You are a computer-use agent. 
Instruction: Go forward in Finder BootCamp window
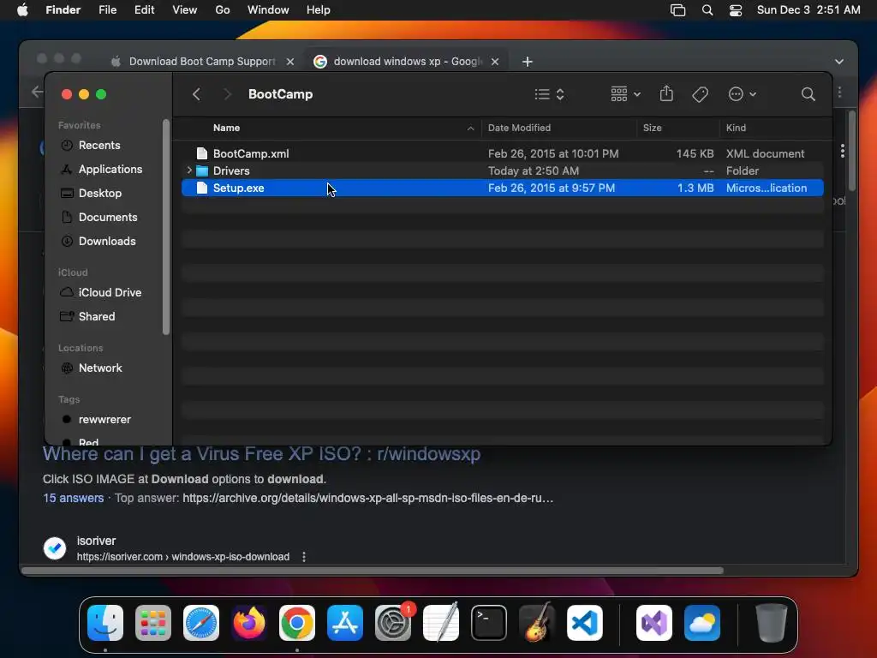226,94
